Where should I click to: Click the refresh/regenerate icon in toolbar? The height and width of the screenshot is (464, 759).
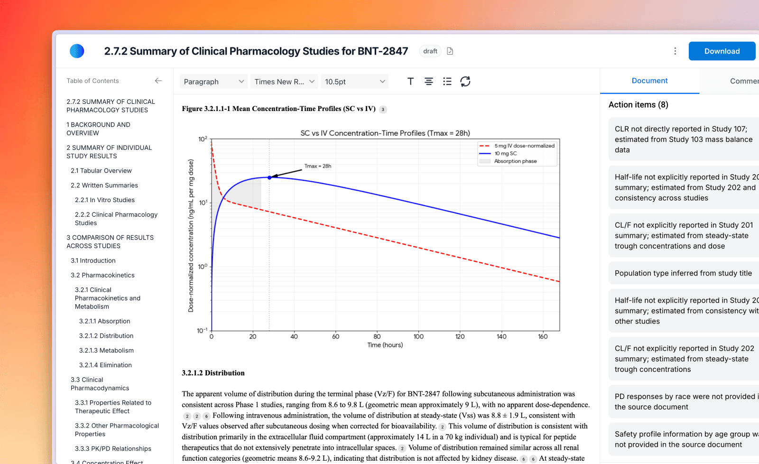[x=465, y=82]
